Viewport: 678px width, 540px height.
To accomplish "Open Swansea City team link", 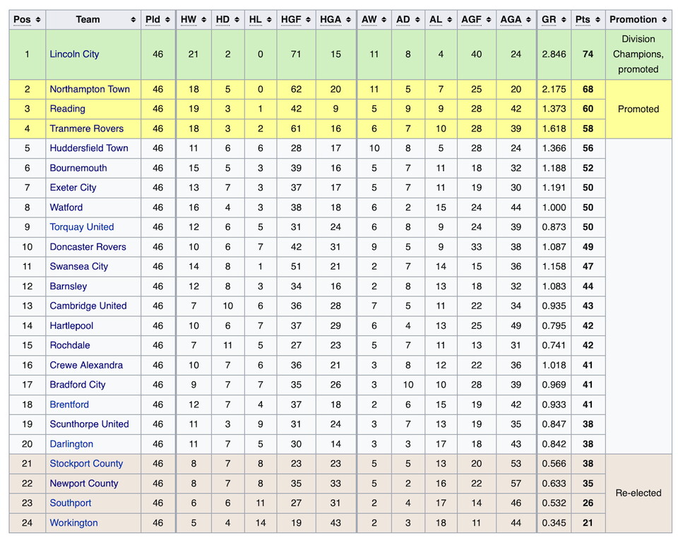I will [78, 267].
